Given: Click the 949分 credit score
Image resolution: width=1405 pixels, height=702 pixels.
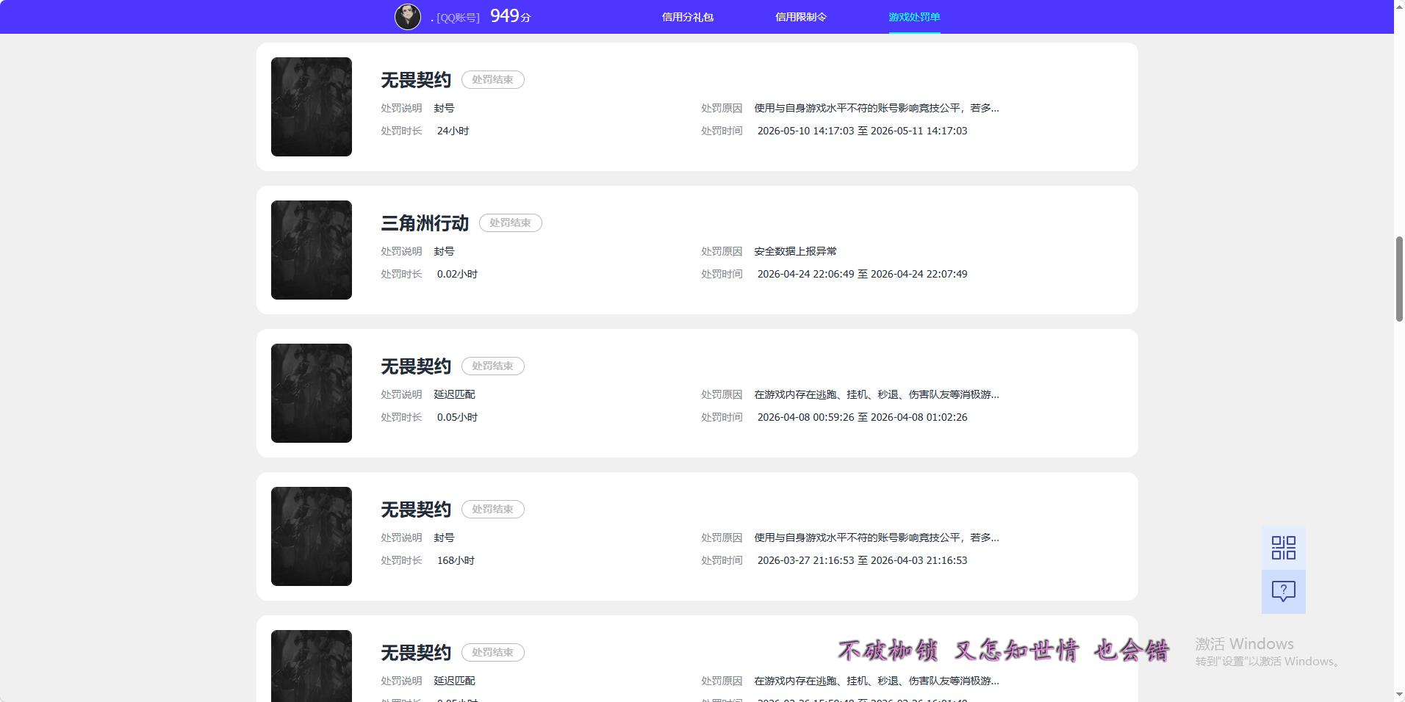Looking at the screenshot, I should coord(511,16).
